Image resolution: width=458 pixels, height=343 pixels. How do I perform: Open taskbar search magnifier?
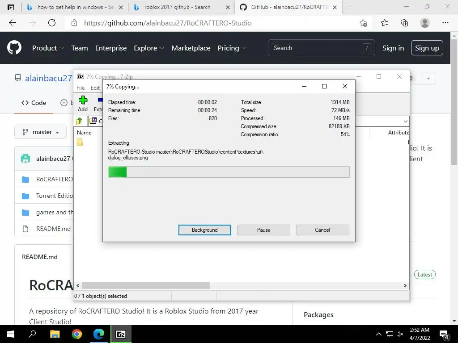(32, 334)
